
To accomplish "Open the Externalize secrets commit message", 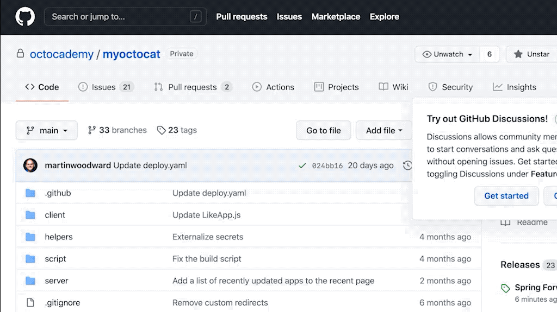I will pyautogui.click(x=208, y=237).
